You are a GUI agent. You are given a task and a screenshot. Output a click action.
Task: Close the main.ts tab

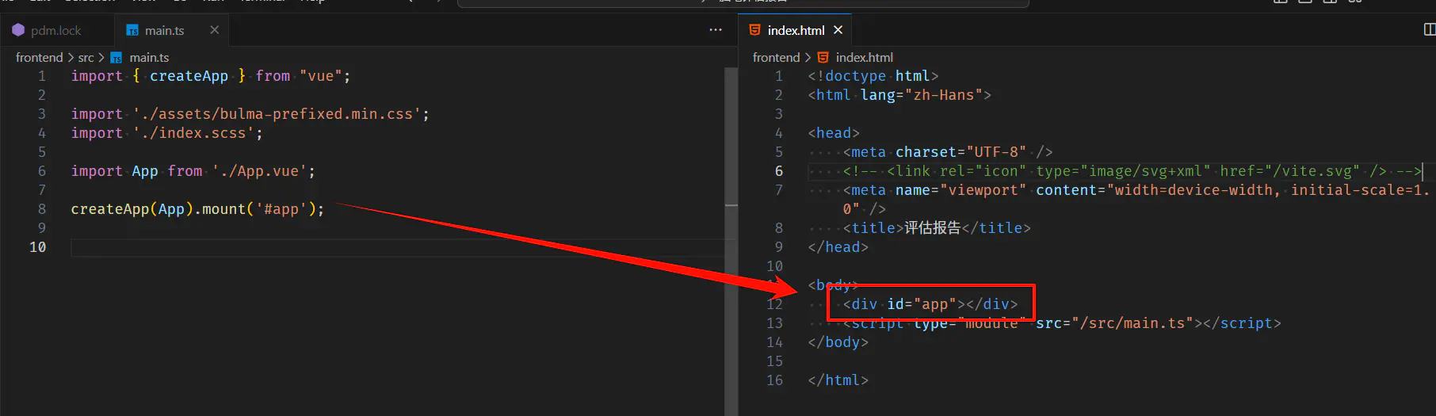pyautogui.click(x=214, y=30)
